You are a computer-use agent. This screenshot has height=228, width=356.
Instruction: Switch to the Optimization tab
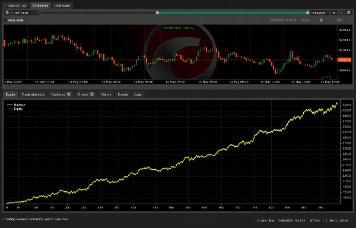click(62, 5)
